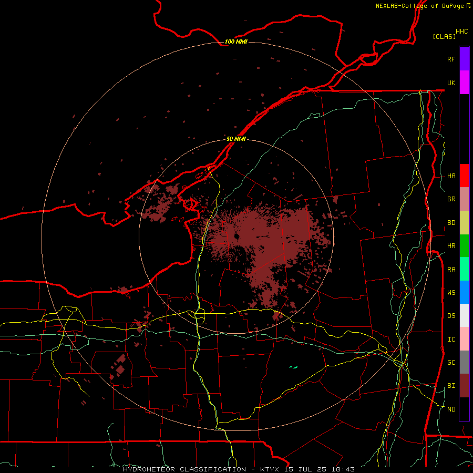Click the ND black legend swatch
The image size is (473, 473).
[464, 409]
